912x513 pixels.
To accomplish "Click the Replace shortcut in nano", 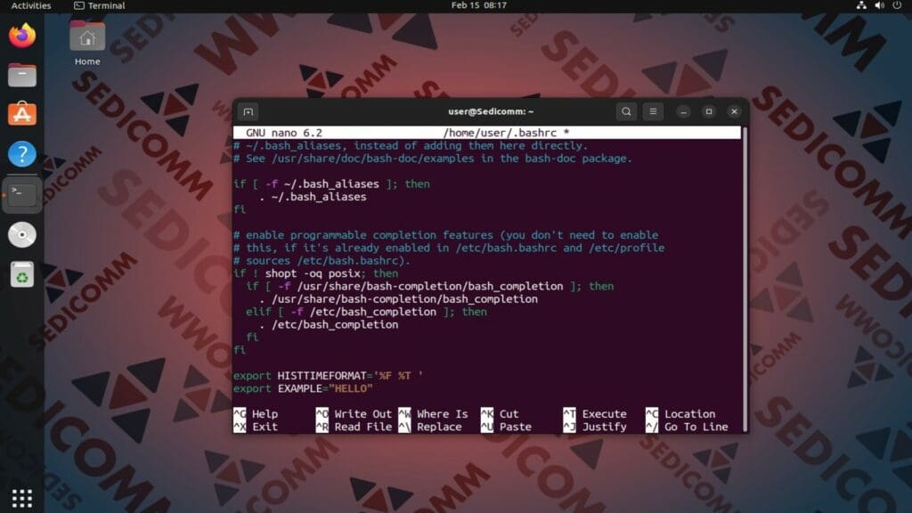I will point(430,427).
